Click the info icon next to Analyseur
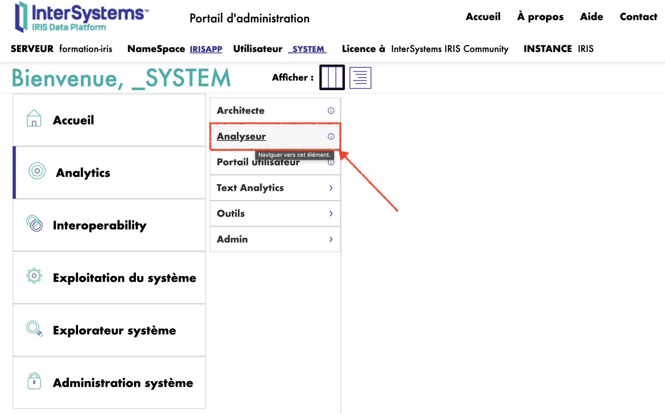Viewport: 665px width, 414px height. click(331, 136)
